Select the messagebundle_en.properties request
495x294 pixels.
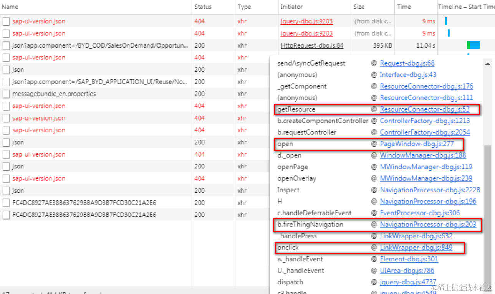(x=54, y=94)
